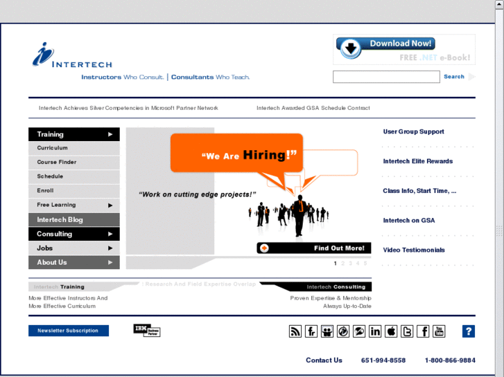This screenshot has width=504, height=377.
Task: Open the Silver Competencies news headline
Action: pyautogui.click(x=128, y=108)
